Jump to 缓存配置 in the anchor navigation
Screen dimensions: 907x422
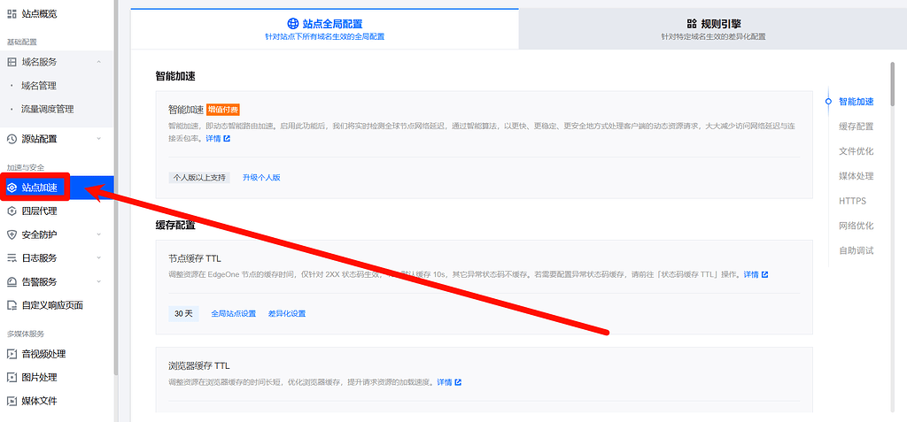coord(856,127)
